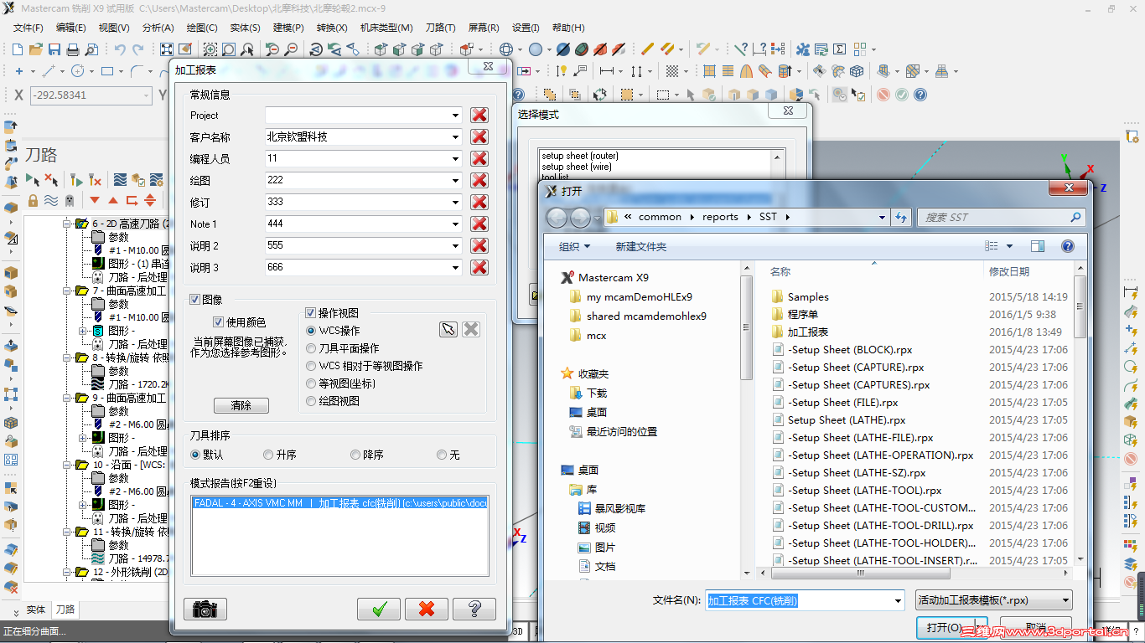Open the 组织 dropdown in Open dialog
This screenshot has width=1145, height=643.
(574, 246)
